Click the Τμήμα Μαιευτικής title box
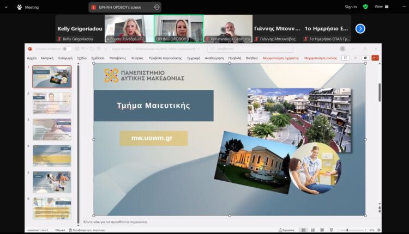The width and height of the screenshot is (409, 234). 154,106
